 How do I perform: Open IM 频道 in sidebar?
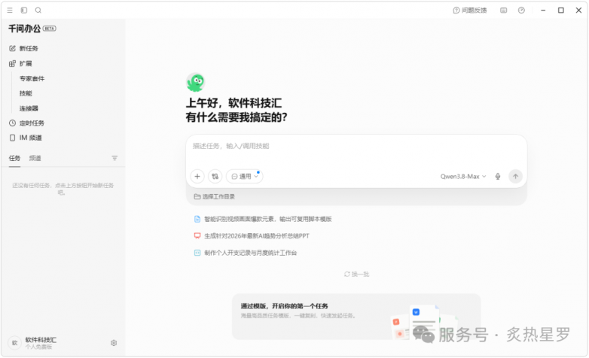coord(26,138)
